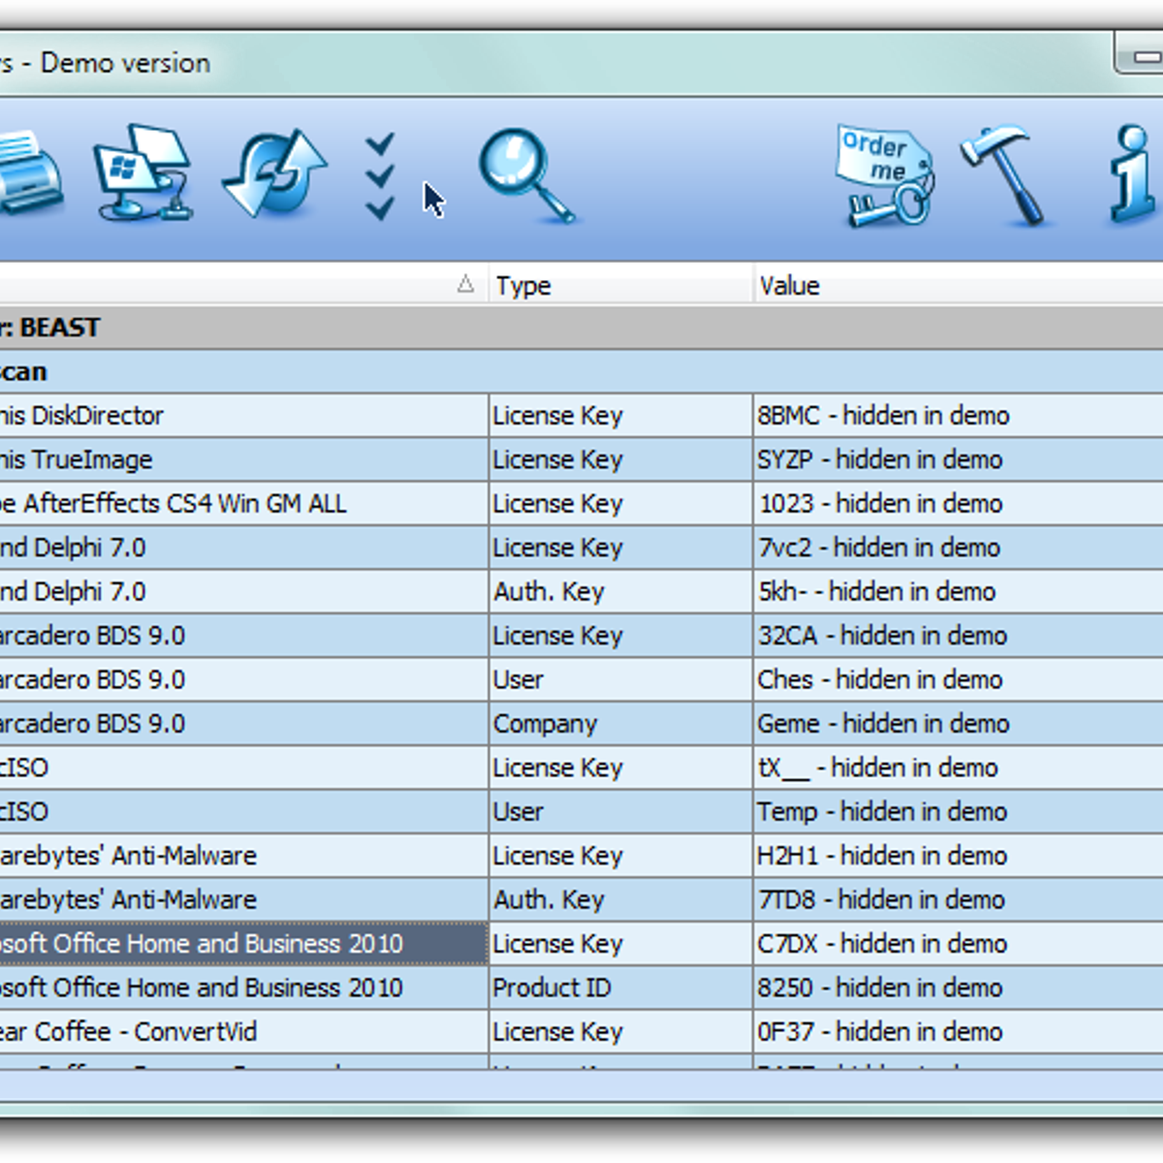
Task: Select the DiskDirector License Key row
Action: (581, 416)
